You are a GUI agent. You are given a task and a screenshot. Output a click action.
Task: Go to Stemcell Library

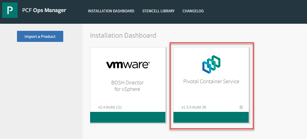tap(158, 11)
